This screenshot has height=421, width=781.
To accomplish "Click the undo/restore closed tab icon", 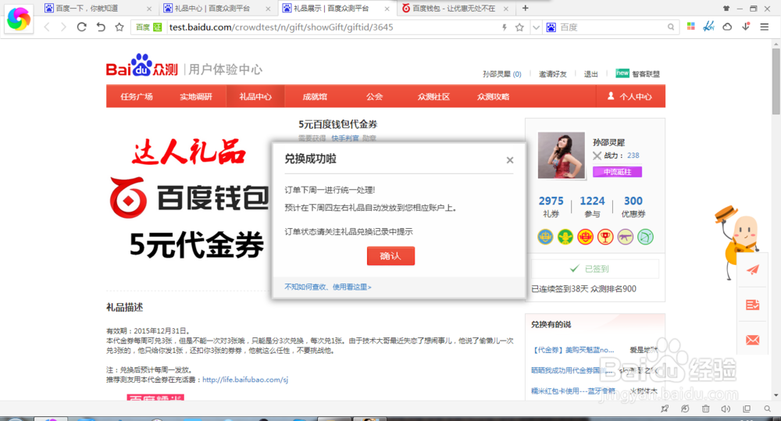I will [x=101, y=27].
